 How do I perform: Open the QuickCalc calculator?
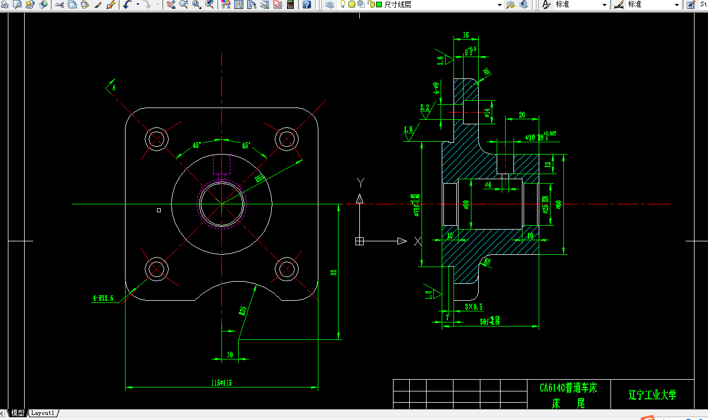(290, 4)
